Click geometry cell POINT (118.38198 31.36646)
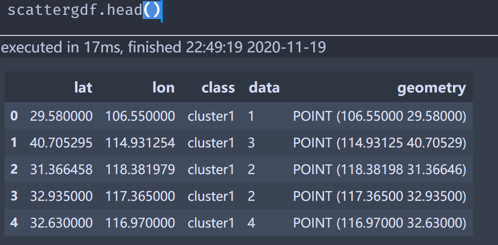 click(379, 169)
